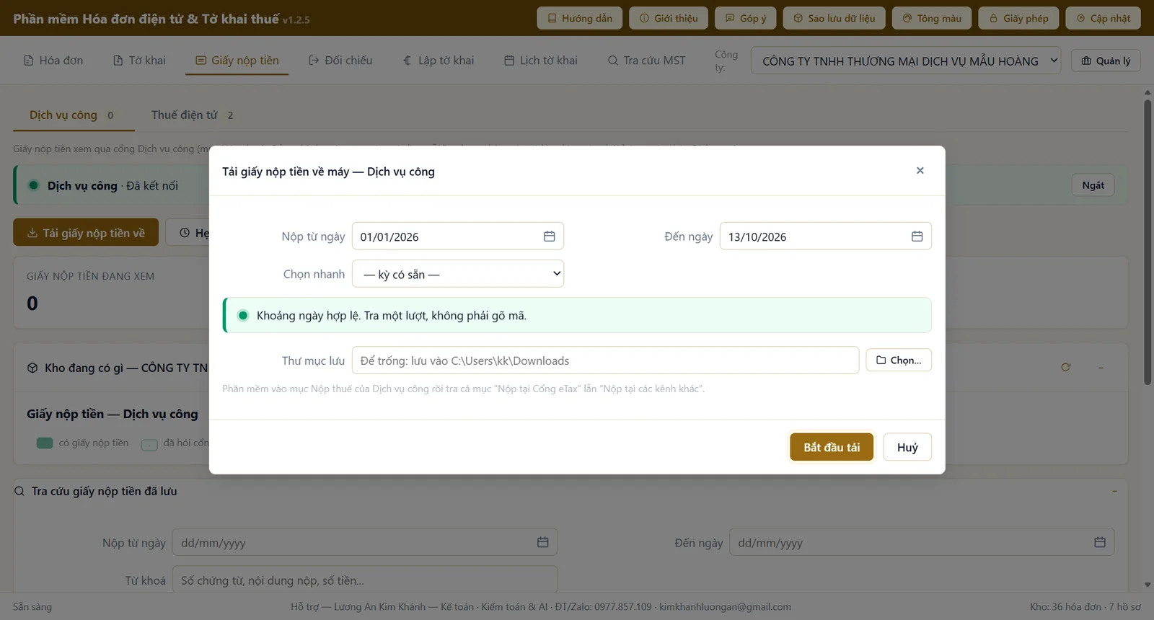
Task: Open Giấy phép license info
Action: tap(1018, 18)
